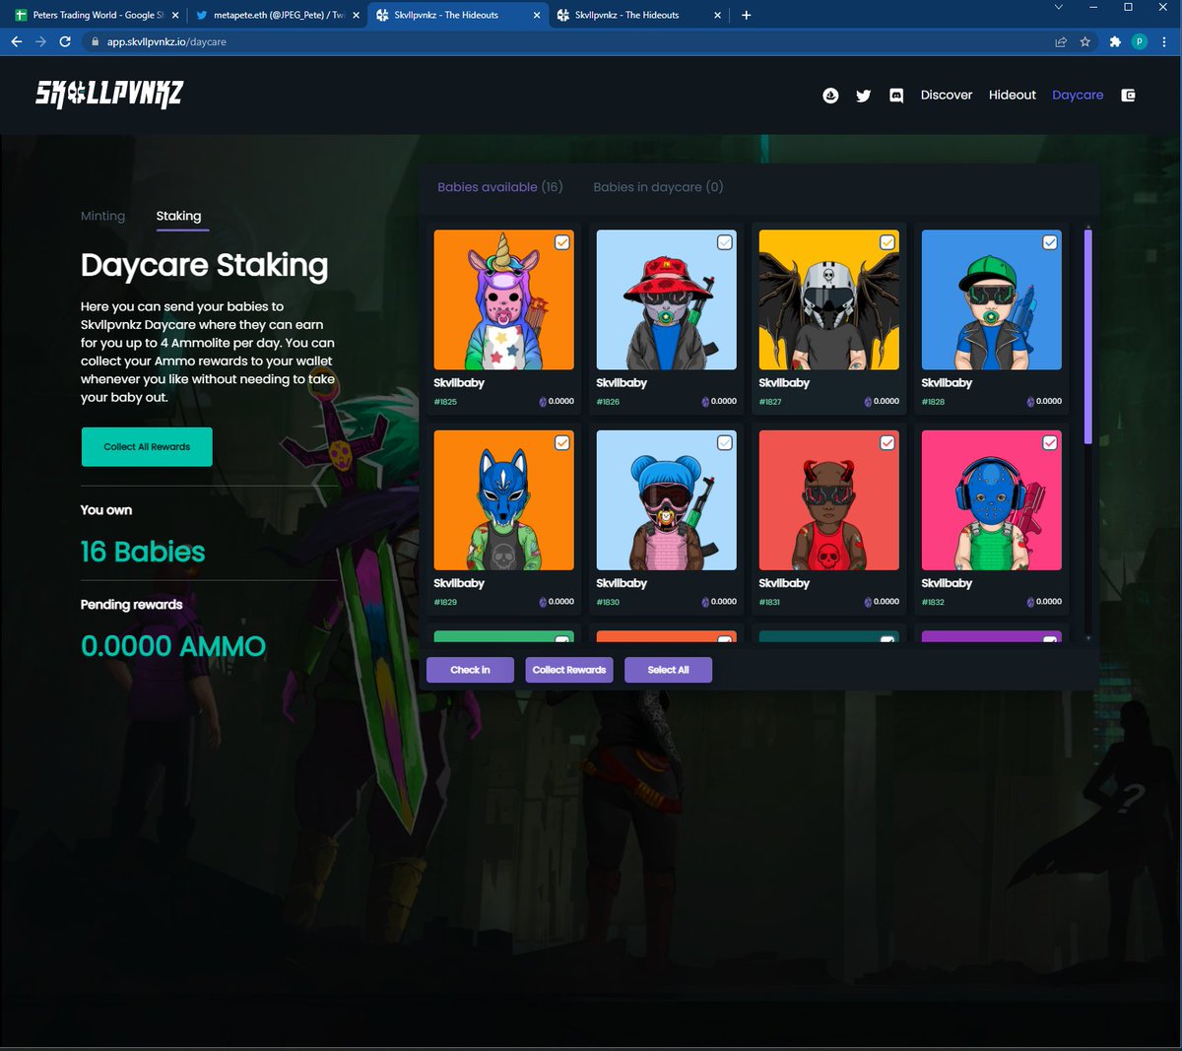Open the browser profile avatar P
Screen dimensions: 1182x1051
pyautogui.click(x=1140, y=41)
